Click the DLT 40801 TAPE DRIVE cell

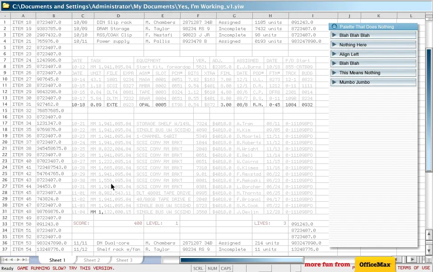(x=163, y=193)
